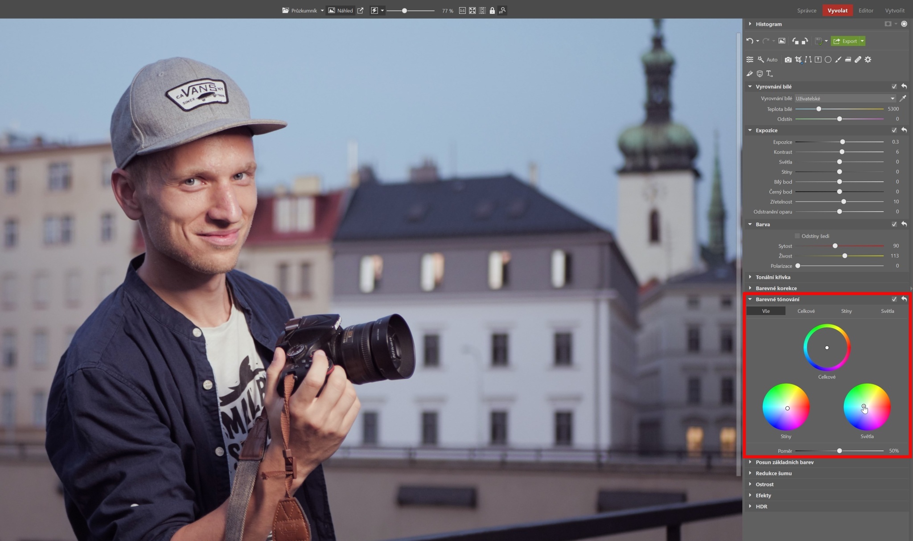The width and height of the screenshot is (913, 541).
Task: Click the greyed Redo arrow icon
Action: click(x=765, y=41)
